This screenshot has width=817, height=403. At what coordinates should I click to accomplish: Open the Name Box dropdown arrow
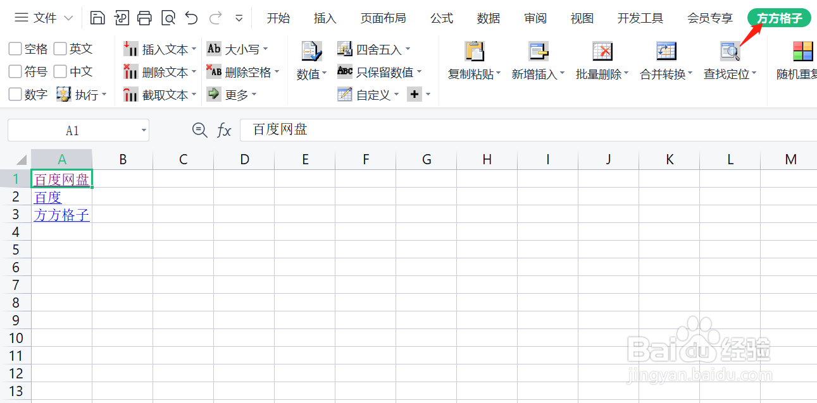coord(144,131)
